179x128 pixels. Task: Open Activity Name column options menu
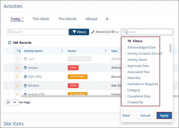[x=62, y=51]
